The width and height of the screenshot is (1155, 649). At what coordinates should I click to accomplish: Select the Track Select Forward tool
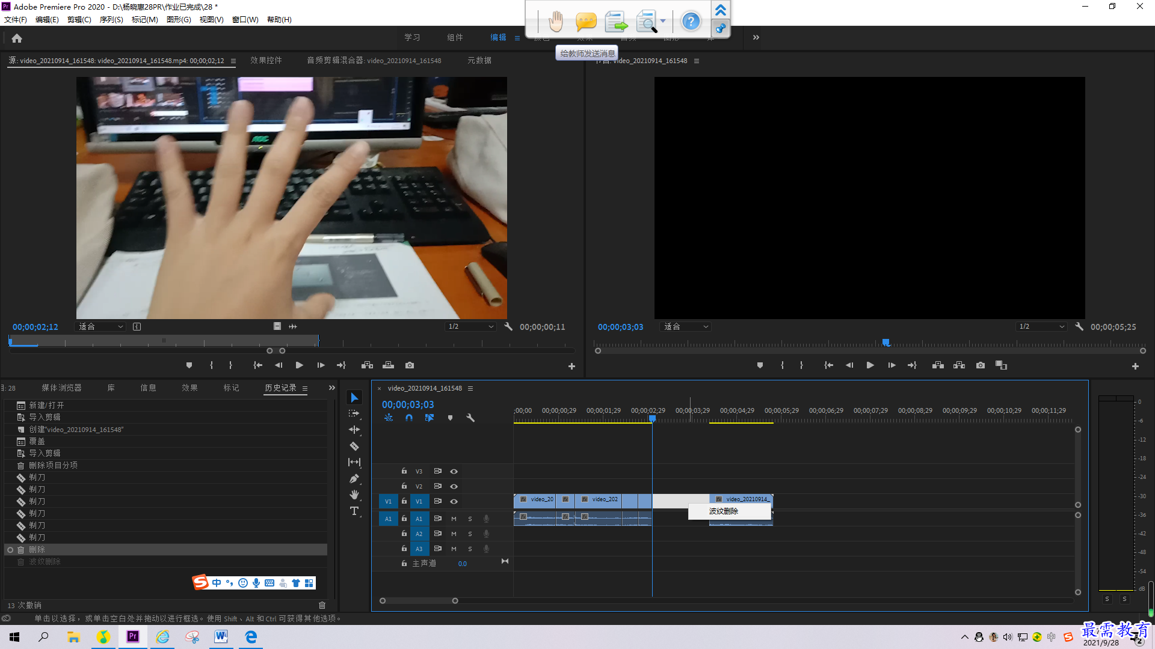pyautogui.click(x=354, y=413)
